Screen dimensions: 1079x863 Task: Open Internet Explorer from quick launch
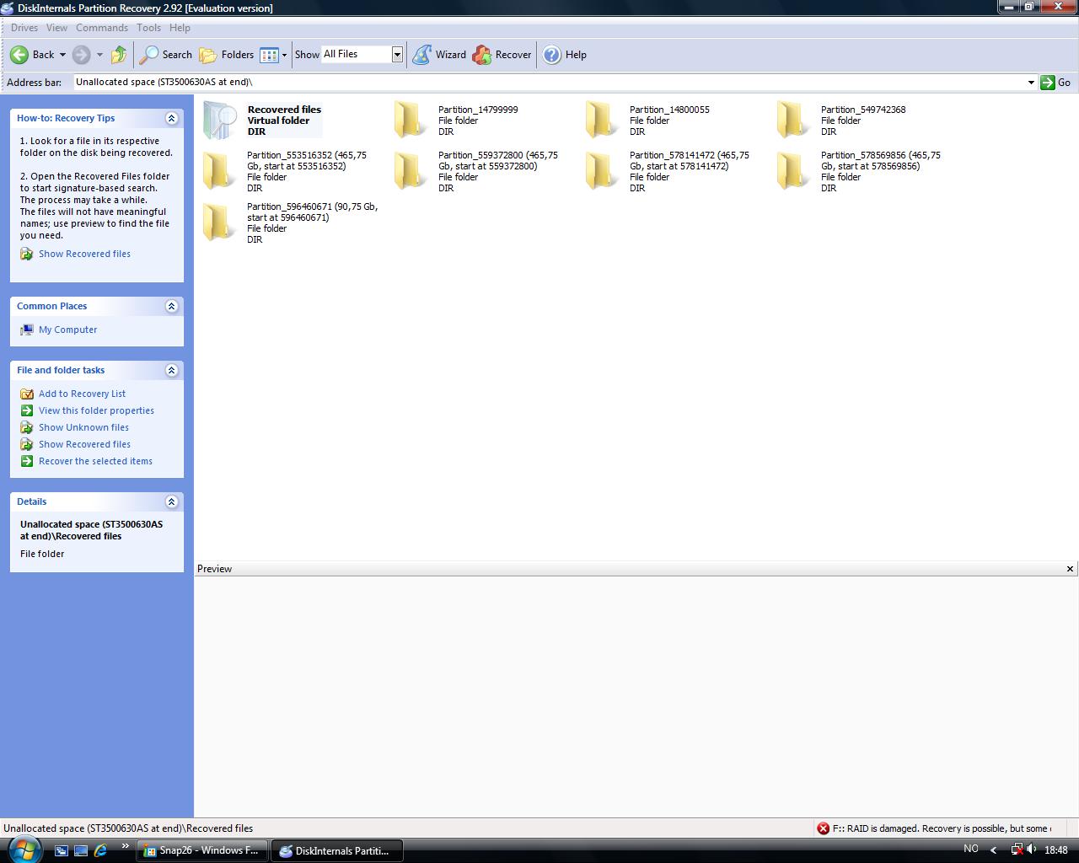(100, 850)
